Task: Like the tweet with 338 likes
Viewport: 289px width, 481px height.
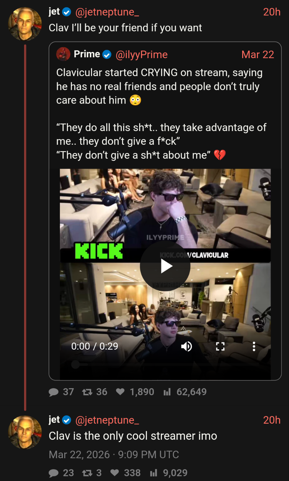Action: [x=115, y=473]
